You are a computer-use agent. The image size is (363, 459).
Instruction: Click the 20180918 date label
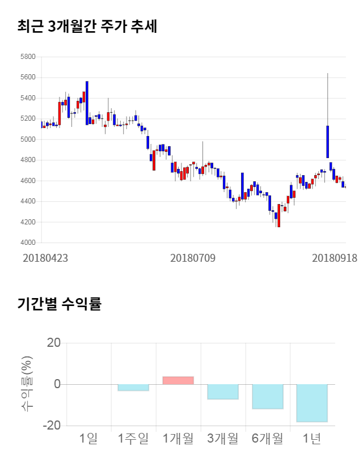(x=335, y=258)
